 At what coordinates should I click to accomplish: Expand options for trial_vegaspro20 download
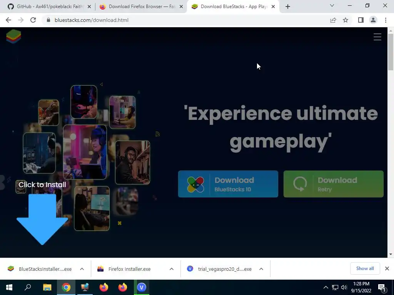261,269
